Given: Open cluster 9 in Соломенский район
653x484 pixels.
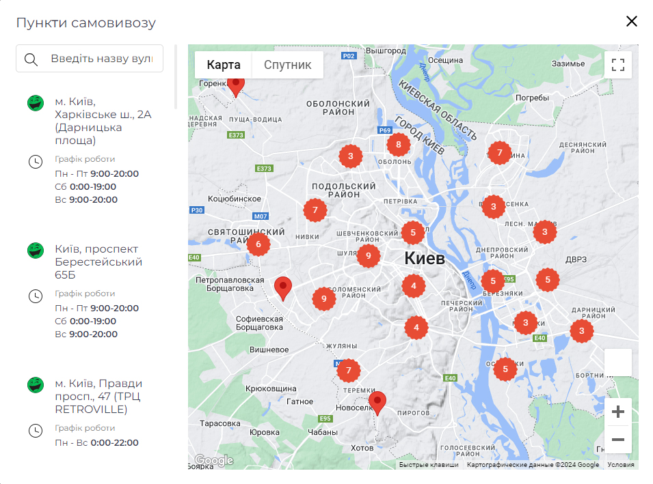Looking at the screenshot, I should coord(324,298).
